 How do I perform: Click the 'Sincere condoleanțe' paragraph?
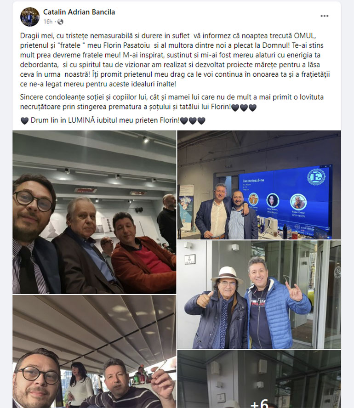tap(172, 102)
